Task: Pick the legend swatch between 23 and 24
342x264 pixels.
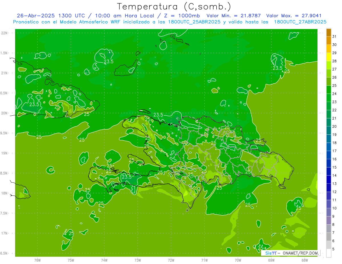Action: (x=329, y=98)
